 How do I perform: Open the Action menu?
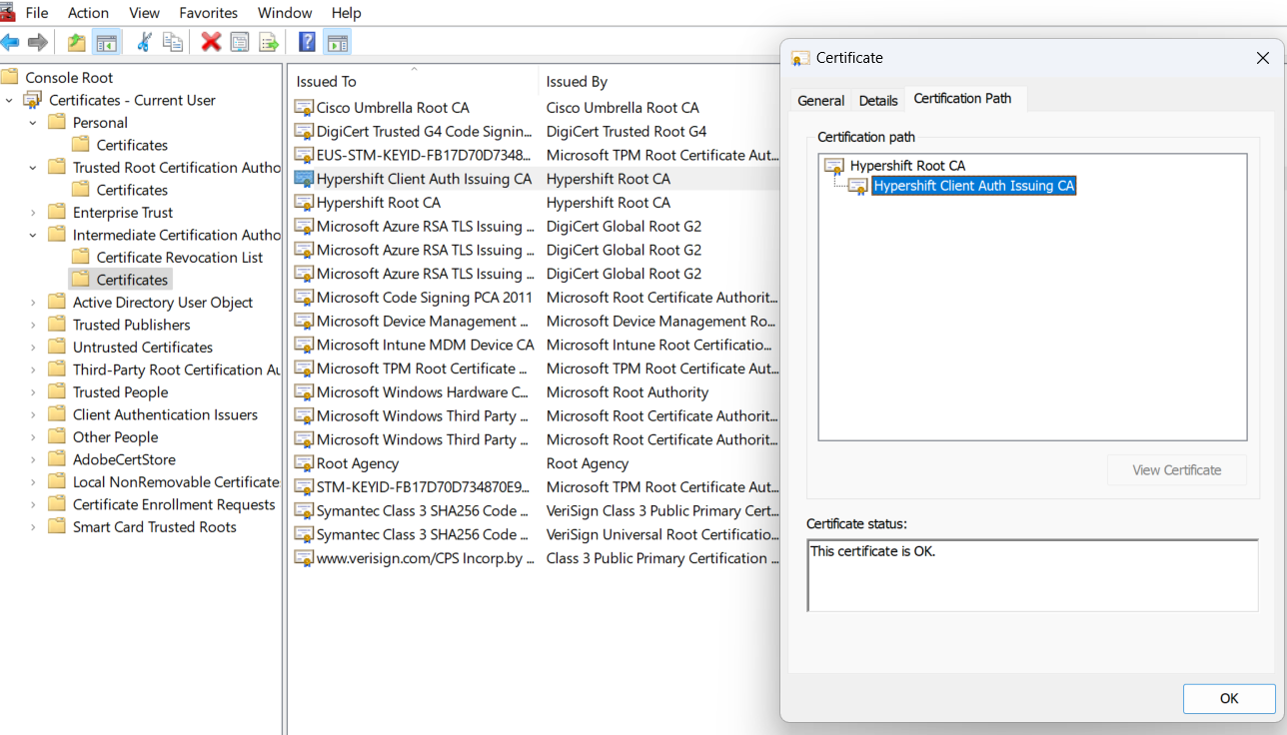pyautogui.click(x=88, y=13)
